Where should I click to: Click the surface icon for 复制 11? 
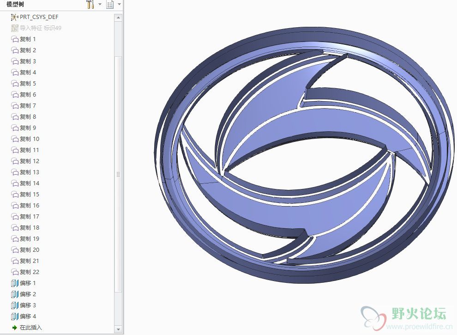15,150
